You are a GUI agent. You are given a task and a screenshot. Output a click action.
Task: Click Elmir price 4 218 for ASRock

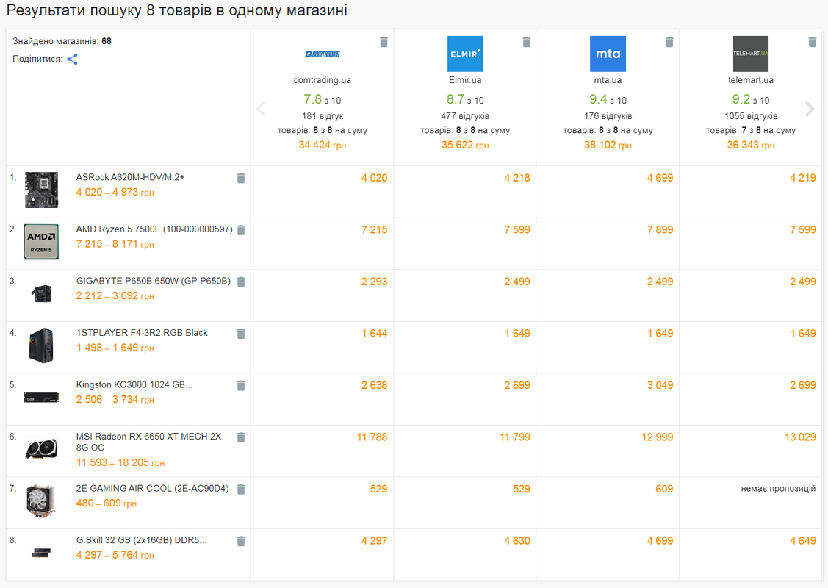(517, 178)
